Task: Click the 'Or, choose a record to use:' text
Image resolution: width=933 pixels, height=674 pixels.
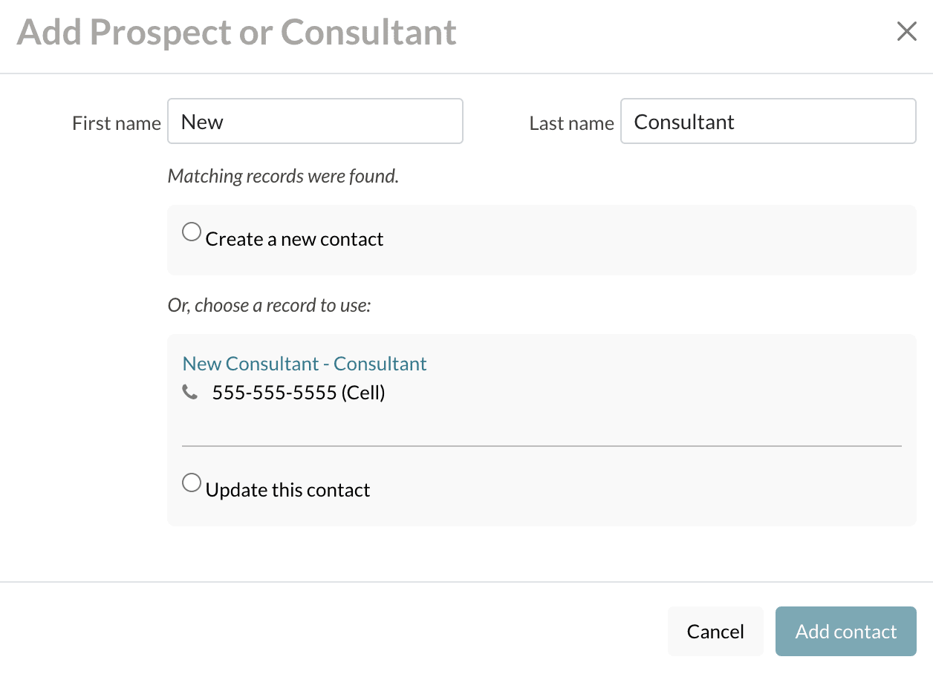Action: [269, 305]
